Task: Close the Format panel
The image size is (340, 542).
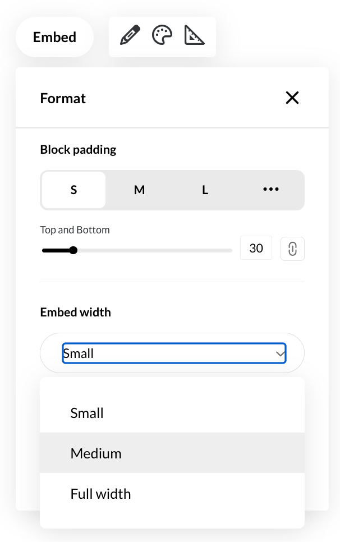Action: pyautogui.click(x=292, y=98)
